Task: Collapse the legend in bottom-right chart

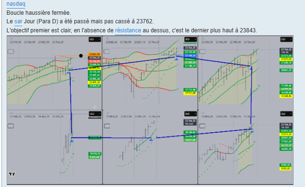Action: [x=202, y=126]
